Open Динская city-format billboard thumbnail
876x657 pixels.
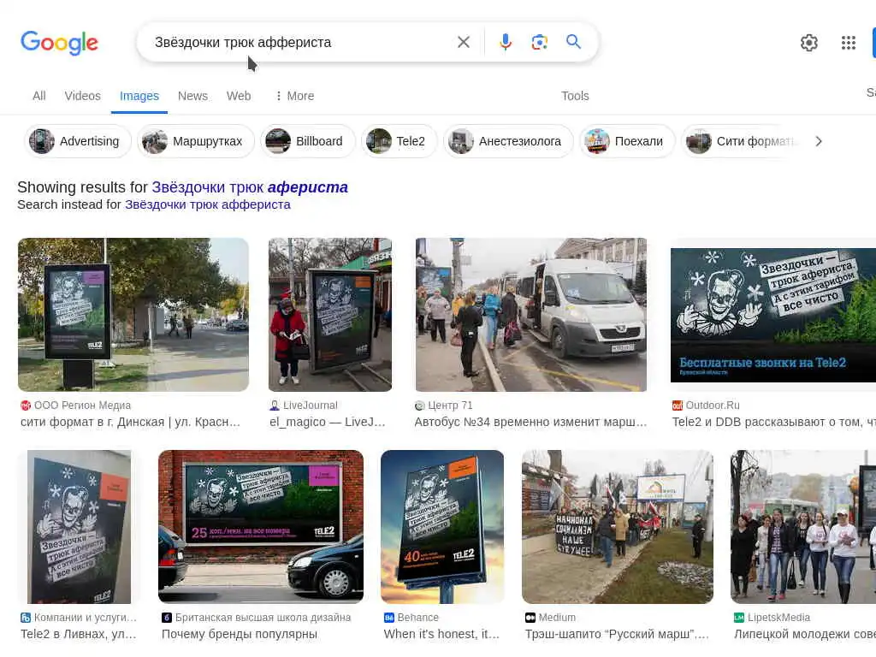(x=133, y=315)
